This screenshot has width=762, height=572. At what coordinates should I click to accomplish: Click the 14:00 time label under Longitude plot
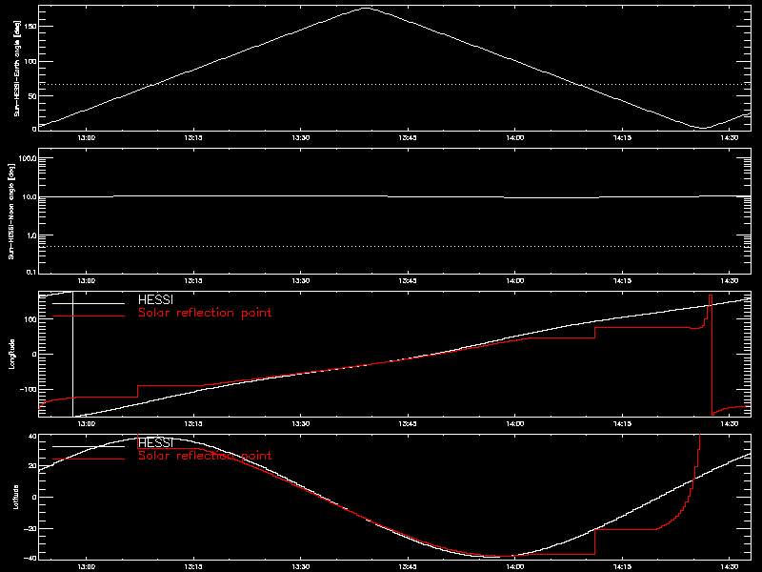click(515, 424)
